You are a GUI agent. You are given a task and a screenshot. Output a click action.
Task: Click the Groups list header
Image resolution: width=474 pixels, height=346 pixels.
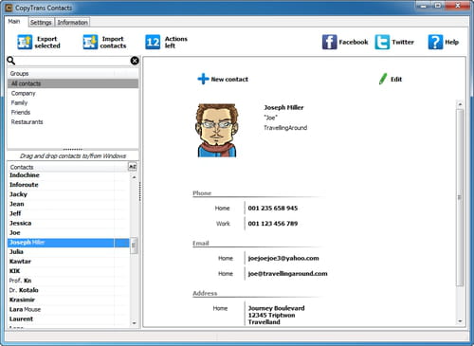73,74
